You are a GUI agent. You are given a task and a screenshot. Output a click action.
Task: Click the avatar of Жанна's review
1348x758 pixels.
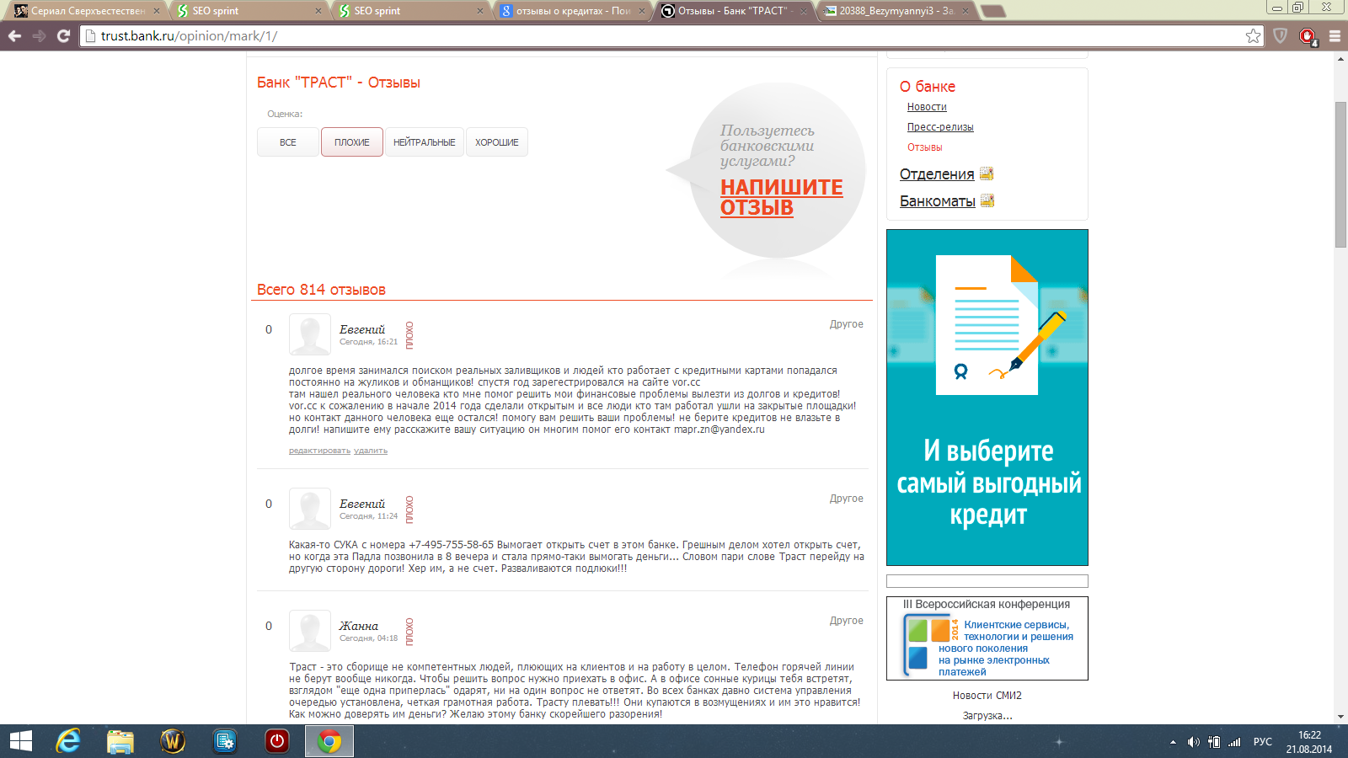click(x=310, y=631)
